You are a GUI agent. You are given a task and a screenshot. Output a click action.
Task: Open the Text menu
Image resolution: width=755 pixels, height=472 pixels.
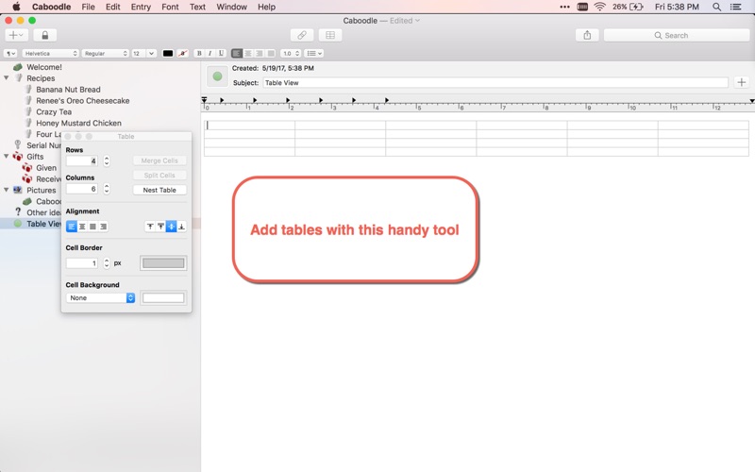(197, 7)
